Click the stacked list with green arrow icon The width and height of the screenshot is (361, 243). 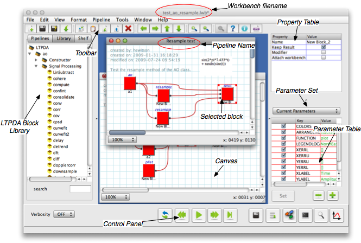(x=273, y=215)
